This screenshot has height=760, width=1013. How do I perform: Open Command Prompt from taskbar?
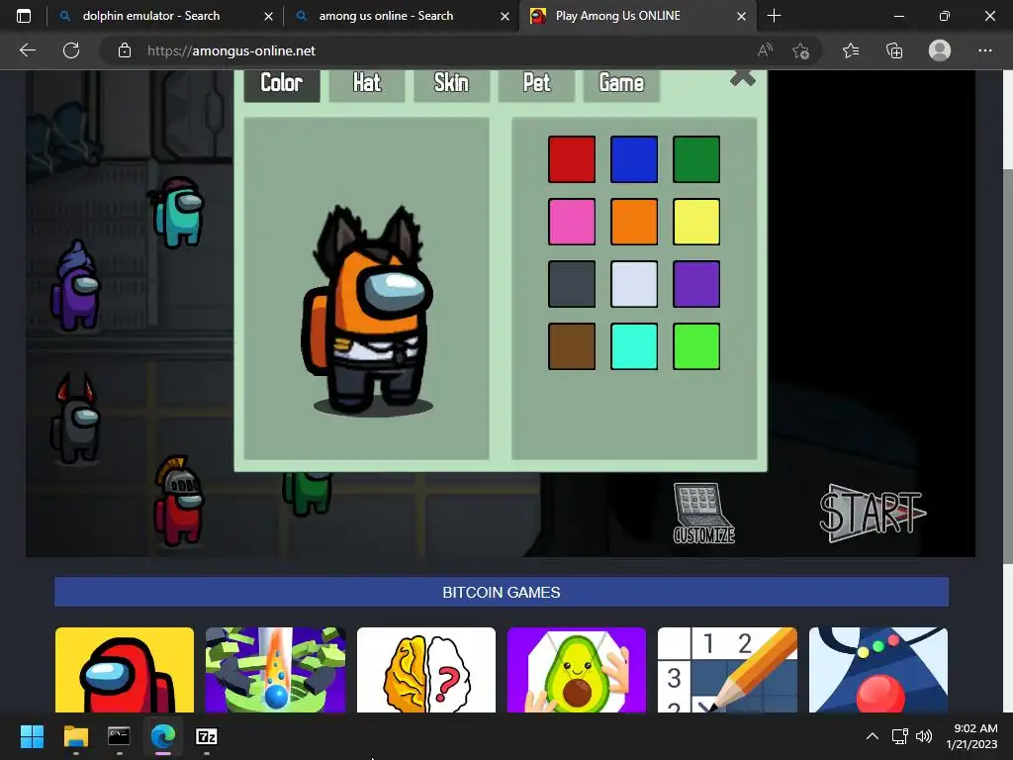[x=119, y=736]
